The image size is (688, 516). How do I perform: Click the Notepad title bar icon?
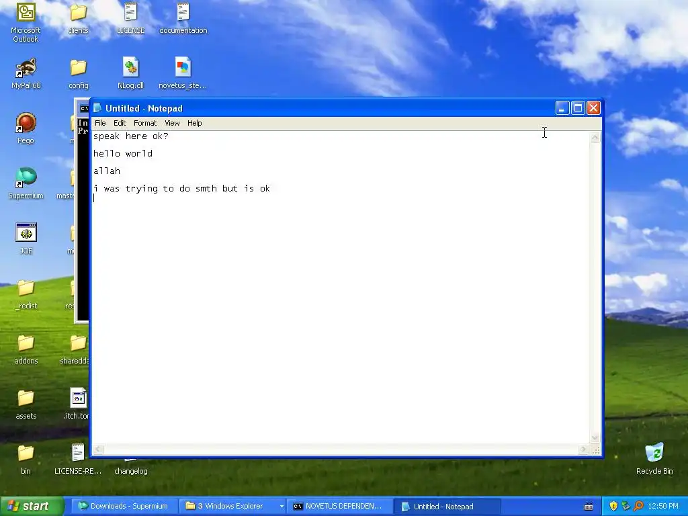click(x=97, y=108)
